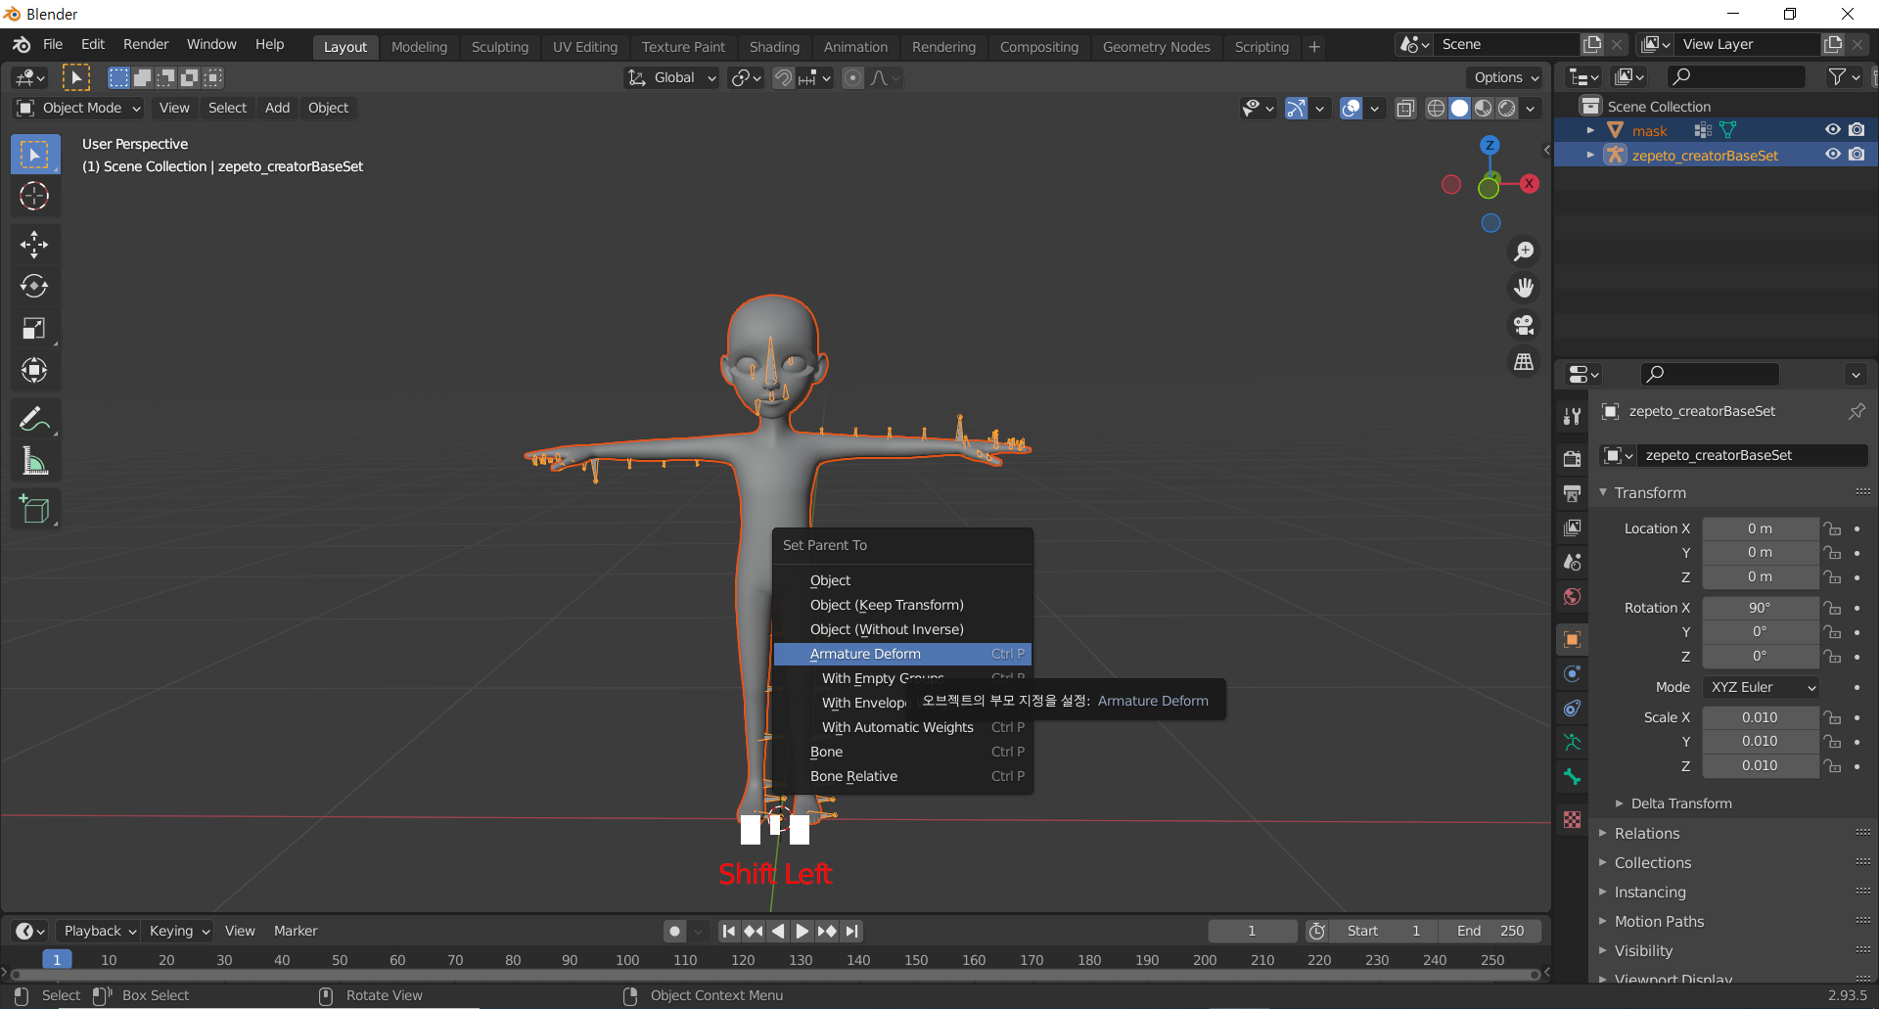Collapse the Transform panel

(x=1649, y=493)
